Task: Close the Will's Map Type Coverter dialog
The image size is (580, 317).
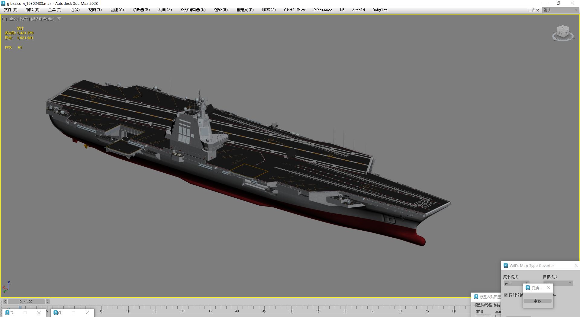Action: 576,265
